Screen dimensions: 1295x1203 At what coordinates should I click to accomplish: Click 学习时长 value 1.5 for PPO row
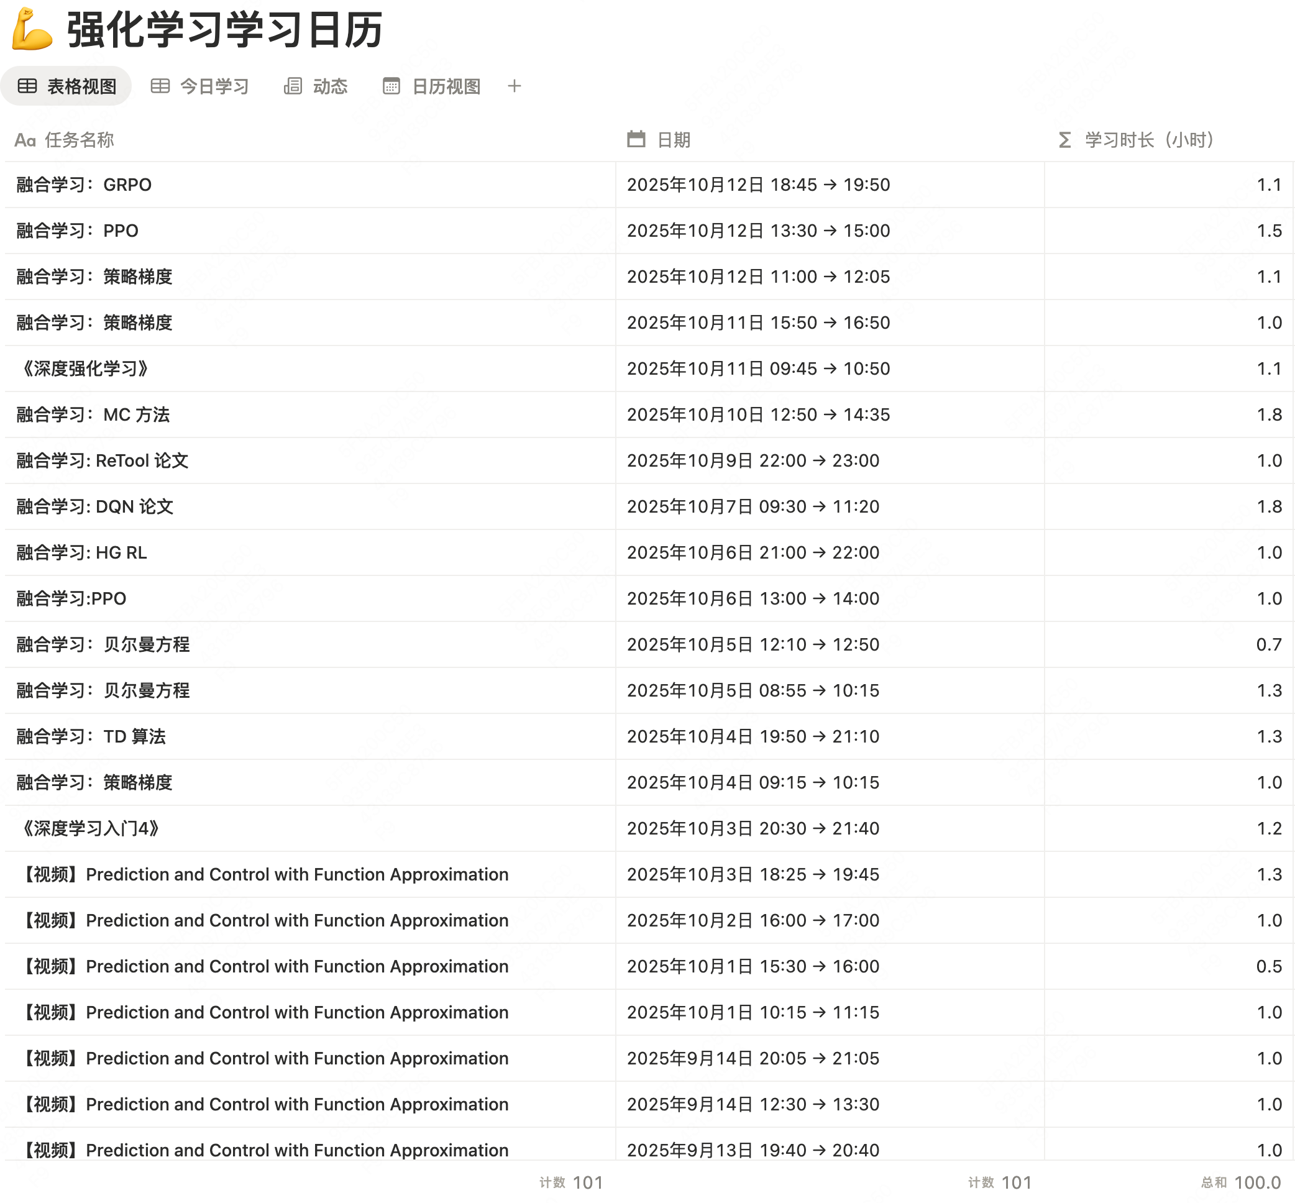tap(1268, 231)
